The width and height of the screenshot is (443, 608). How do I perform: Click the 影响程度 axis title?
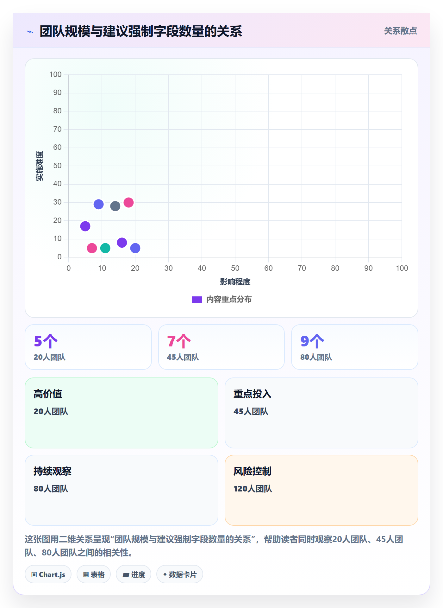(x=235, y=282)
